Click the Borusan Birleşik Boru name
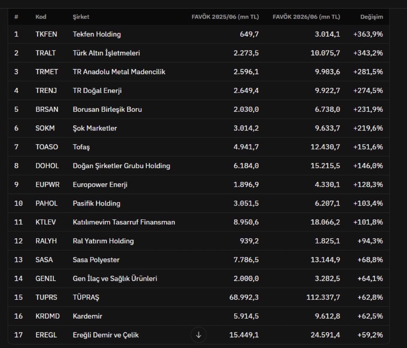The height and width of the screenshot is (348, 407). tap(108, 109)
